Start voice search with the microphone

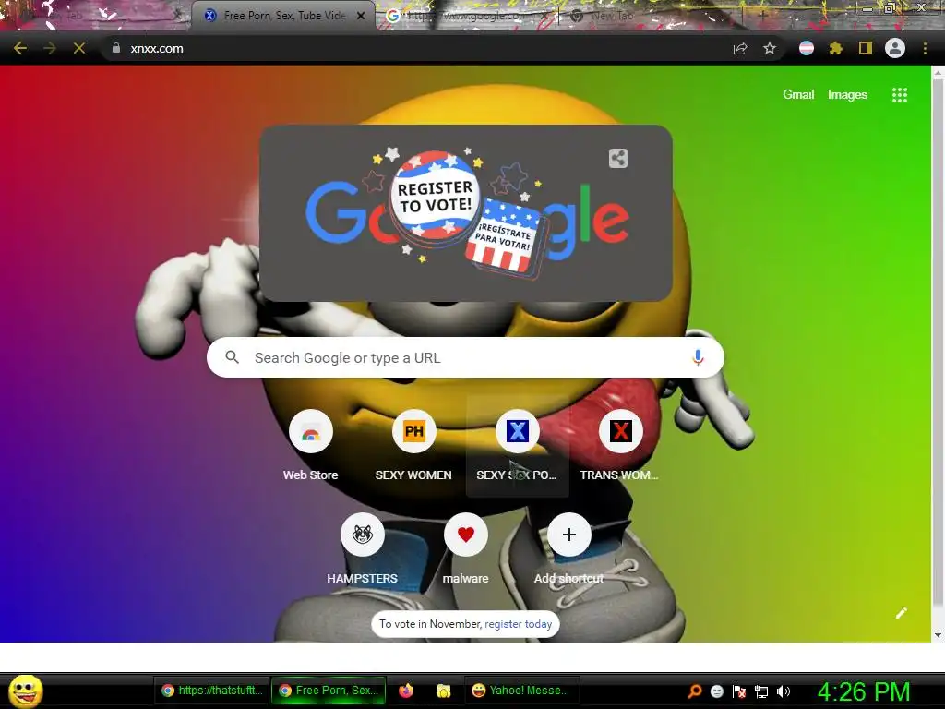698,357
